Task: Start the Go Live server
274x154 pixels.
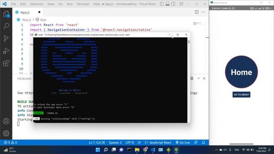Action: click(183, 142)
